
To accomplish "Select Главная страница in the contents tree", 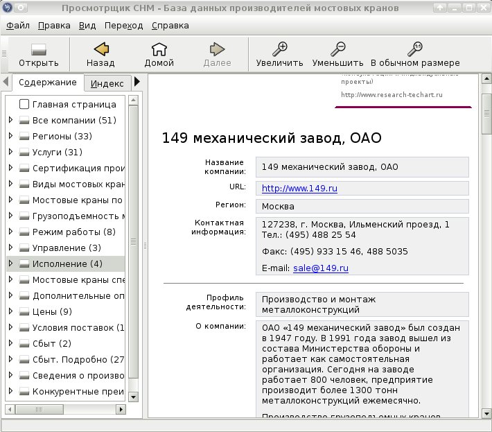I will coord(74,104).
